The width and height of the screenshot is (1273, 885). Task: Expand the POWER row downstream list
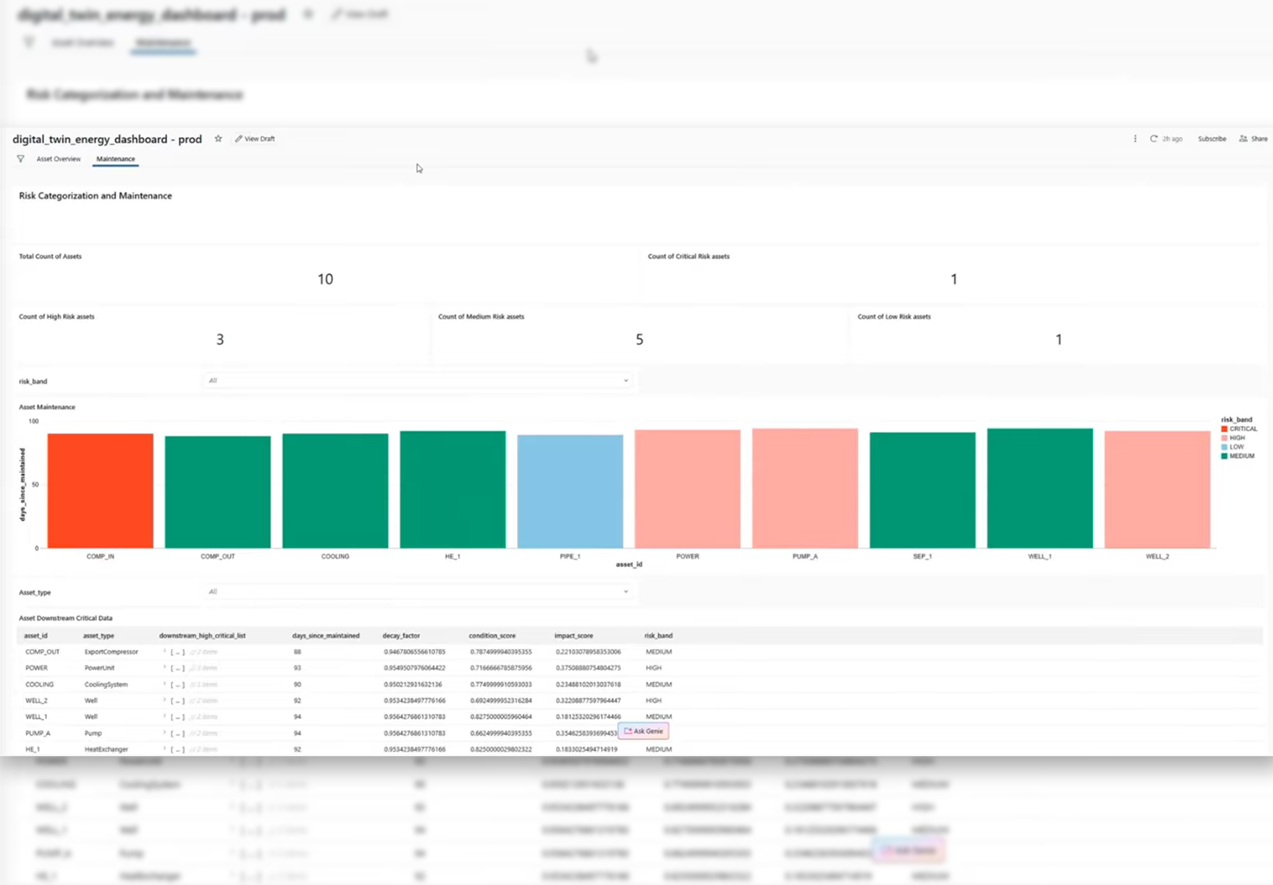coord(164,668)
